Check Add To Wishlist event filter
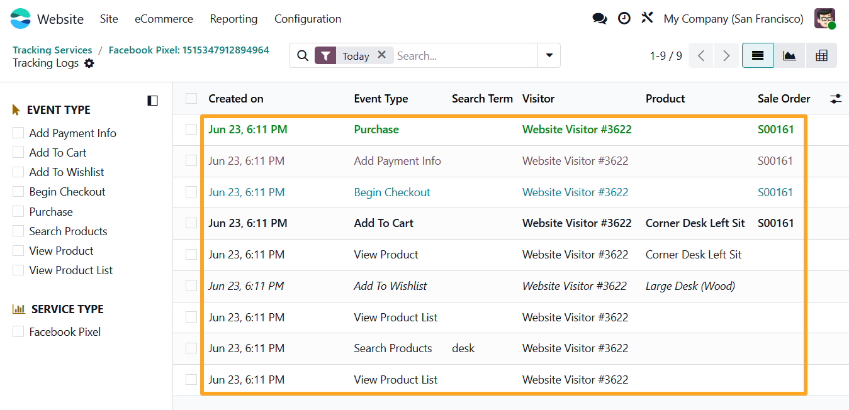The image size is (849, 410). point(18,172)
